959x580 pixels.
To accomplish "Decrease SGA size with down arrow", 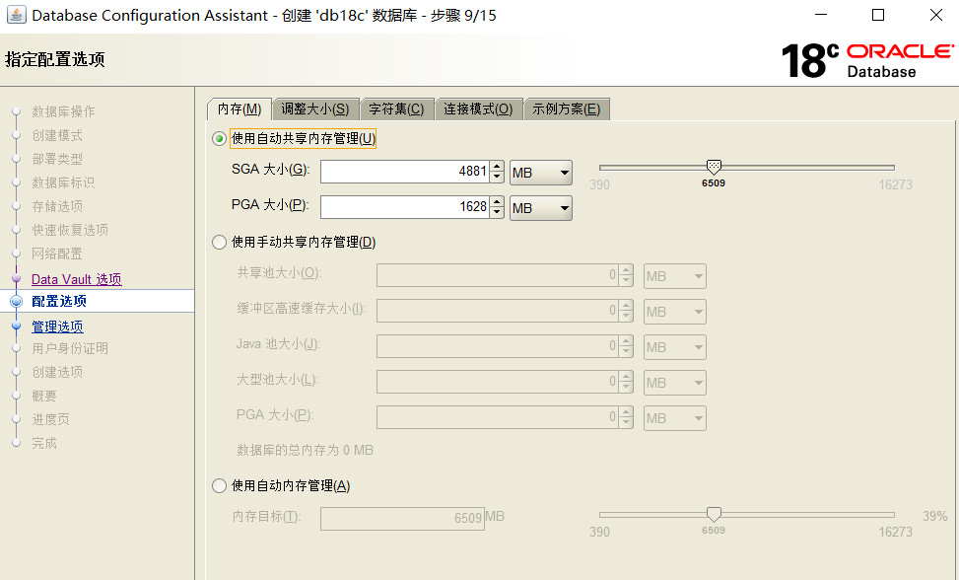I will 498,178.
